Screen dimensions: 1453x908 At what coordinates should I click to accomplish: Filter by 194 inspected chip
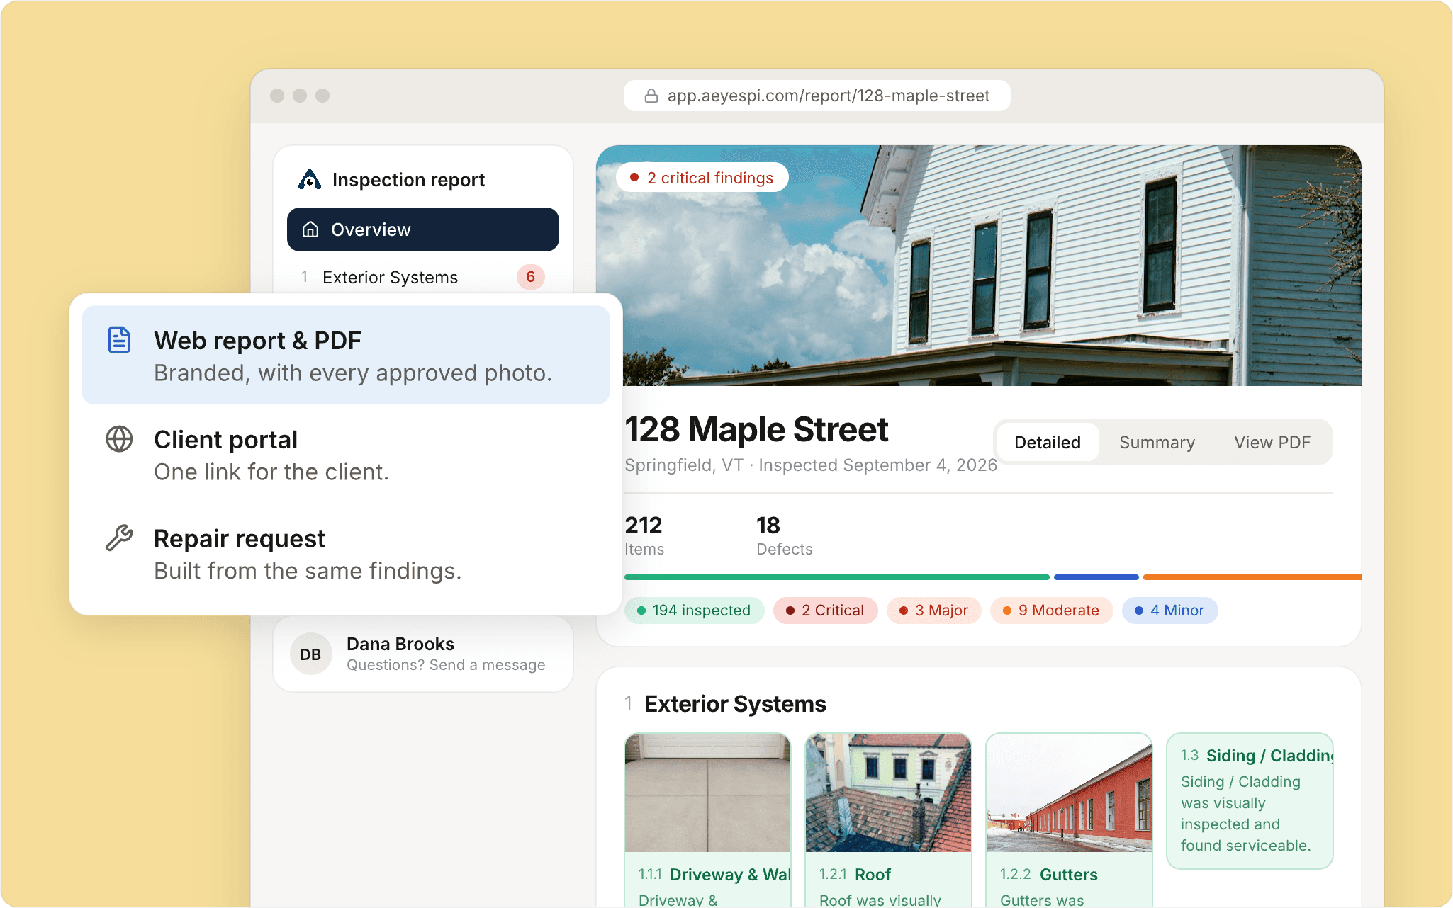[x=694, y=611]
